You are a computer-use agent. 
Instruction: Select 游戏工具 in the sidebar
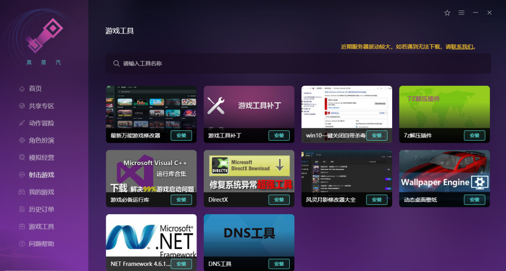coord(41,227)
